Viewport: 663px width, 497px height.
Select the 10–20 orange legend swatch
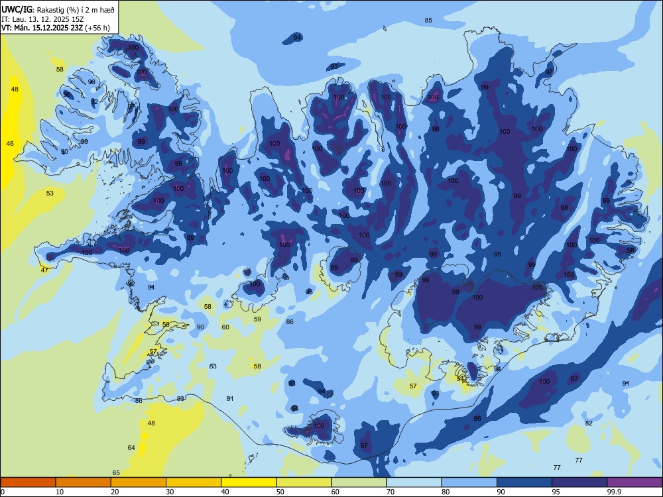tap(84, 482)
